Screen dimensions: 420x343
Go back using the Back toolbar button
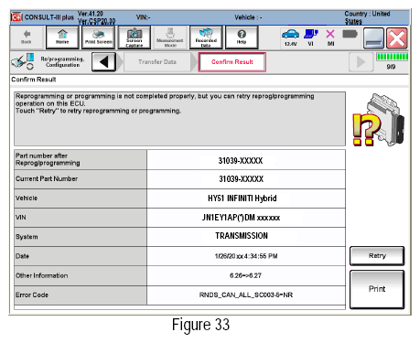coord(27,38)
